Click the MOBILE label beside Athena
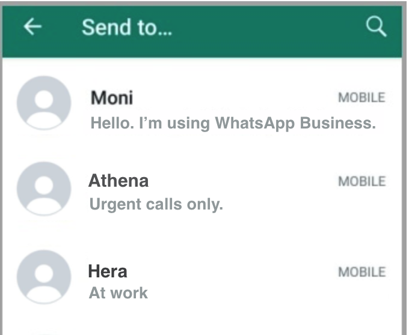Screen dimensions: 409x335 tap(361, 181)
